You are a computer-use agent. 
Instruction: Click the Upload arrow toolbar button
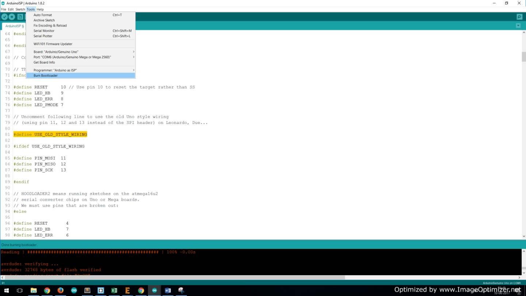click(x=12, y=17)
